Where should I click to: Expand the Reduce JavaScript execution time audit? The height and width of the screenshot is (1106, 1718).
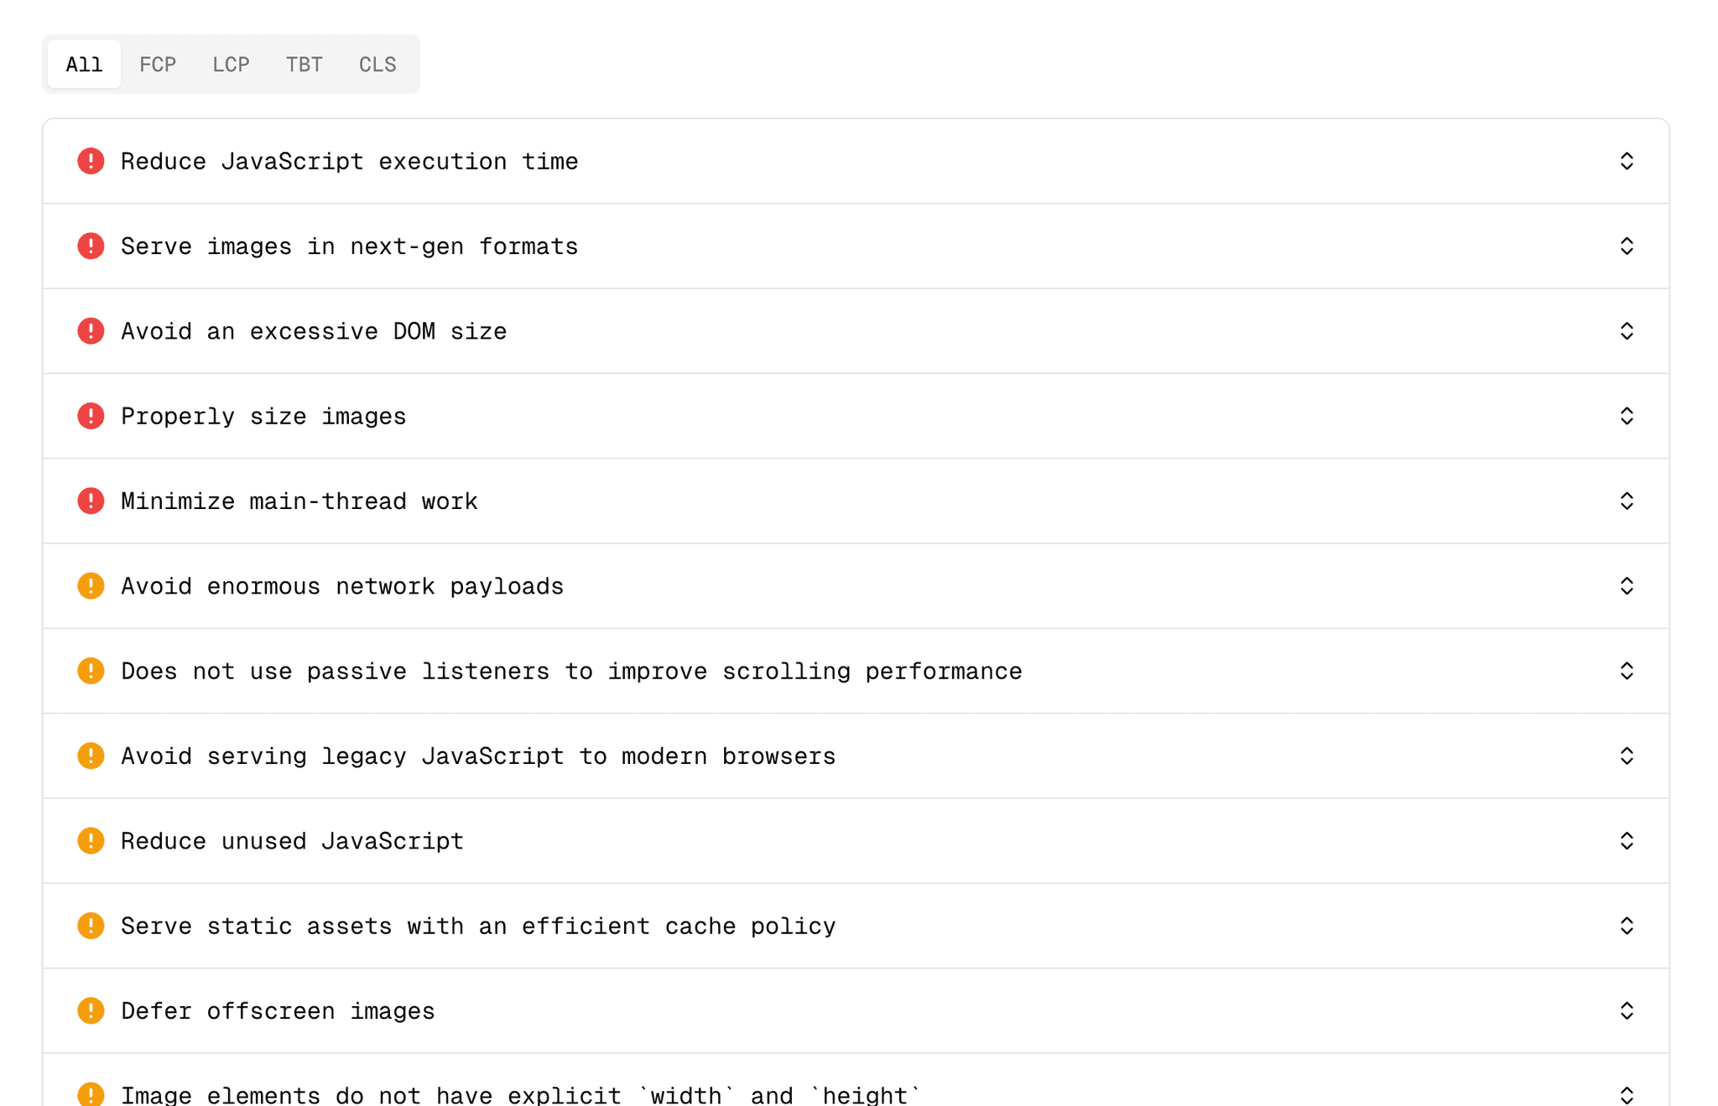point(1626,161)
